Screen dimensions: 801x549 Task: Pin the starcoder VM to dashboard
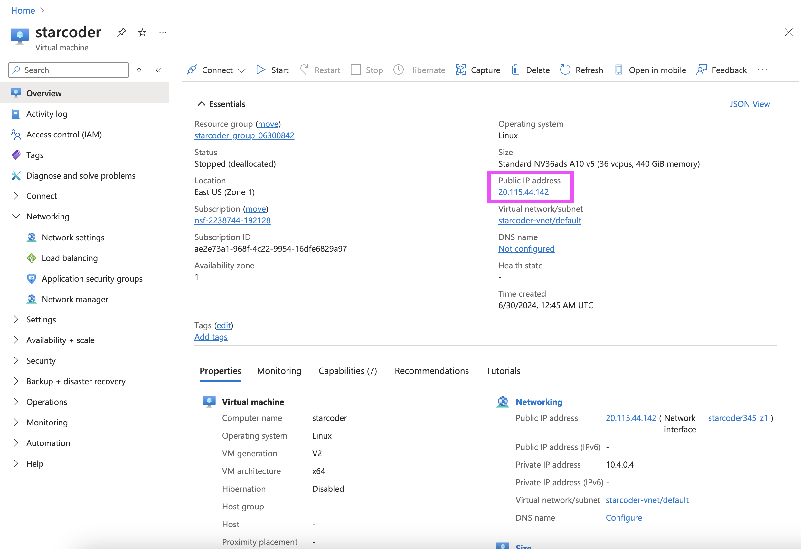click(121, 33)
